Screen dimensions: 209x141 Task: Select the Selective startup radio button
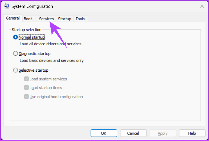15,70
